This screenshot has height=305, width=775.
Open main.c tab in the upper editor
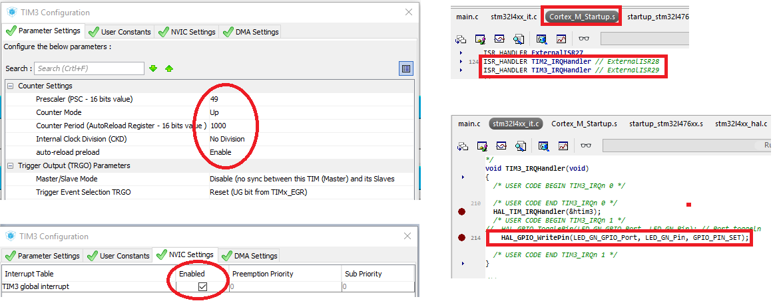tap(467, 16)
